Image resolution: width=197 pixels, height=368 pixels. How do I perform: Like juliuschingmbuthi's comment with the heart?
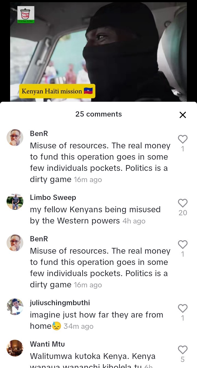coord(183,308)
